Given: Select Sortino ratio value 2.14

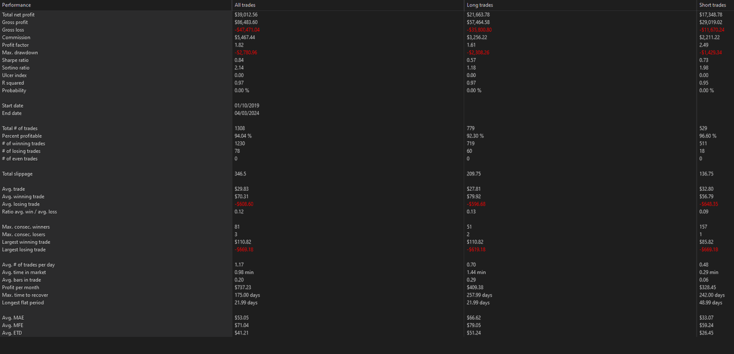Looking at the screenshot, I should (x=239, y=67).
